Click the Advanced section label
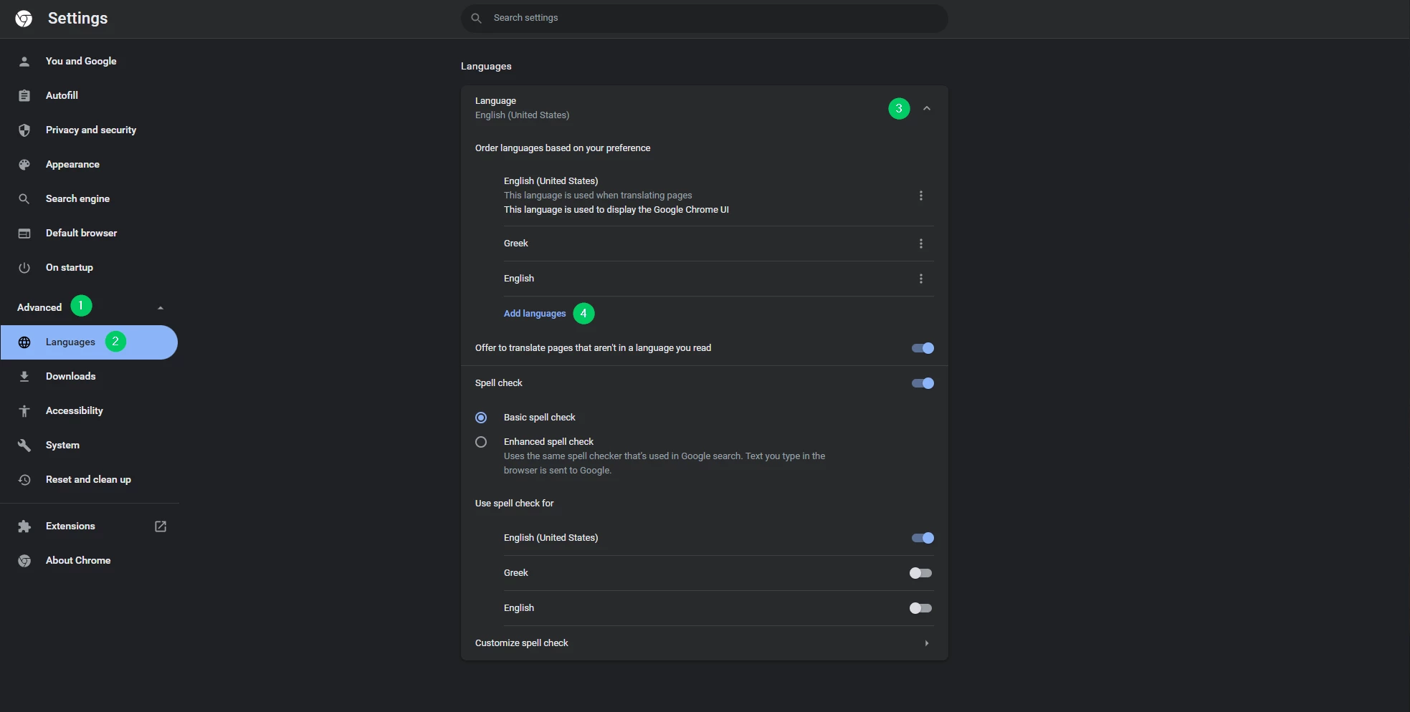 click(x=39, y=308)
